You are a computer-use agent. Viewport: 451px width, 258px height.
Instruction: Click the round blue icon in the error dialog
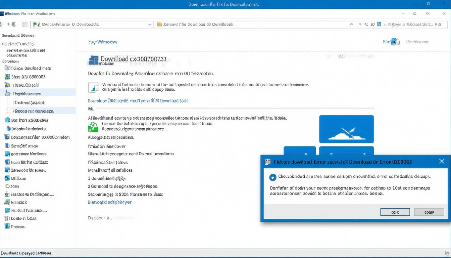pos(272,177)
